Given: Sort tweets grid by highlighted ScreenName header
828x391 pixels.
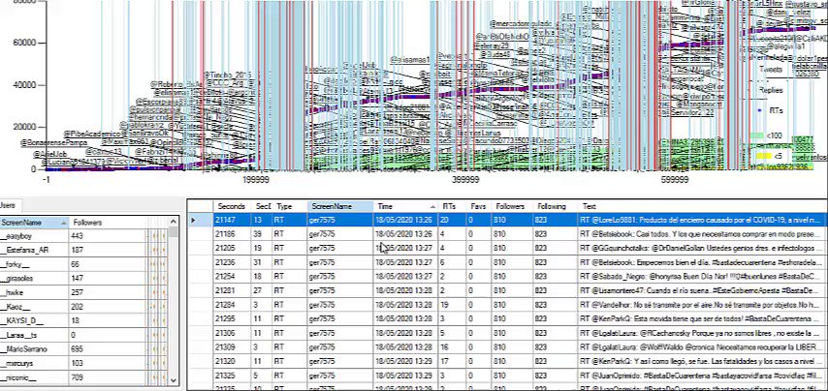Looking at the screenshot, I should (x=340, y=206).
